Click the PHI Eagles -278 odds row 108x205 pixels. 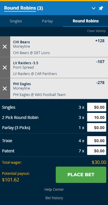pos(59,88)
